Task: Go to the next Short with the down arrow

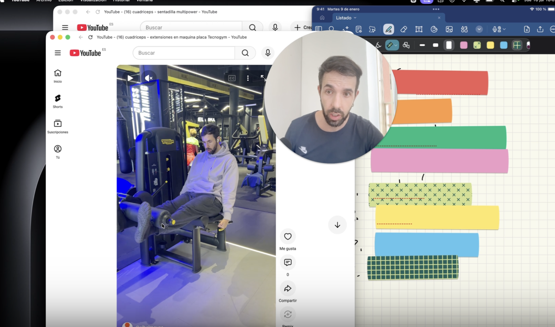Action: pos(338,225)
